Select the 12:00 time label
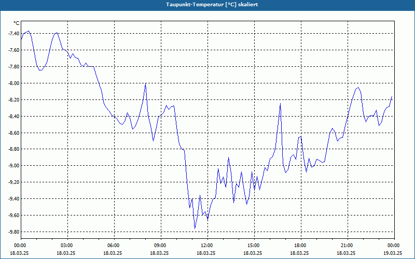The image size is (415, 259). pyautogui.click(x=208, y=246)
